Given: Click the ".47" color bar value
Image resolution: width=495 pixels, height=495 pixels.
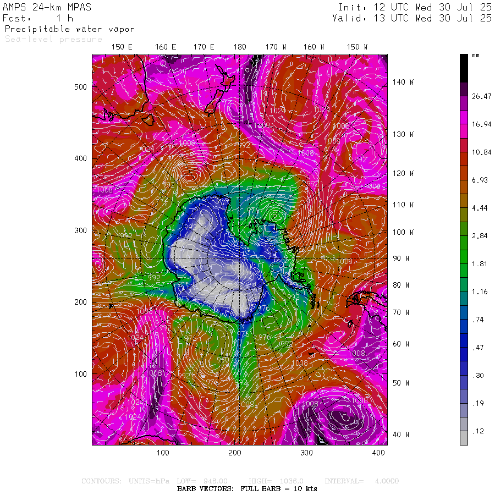Looking at the screenshot, I should point(478,348).
